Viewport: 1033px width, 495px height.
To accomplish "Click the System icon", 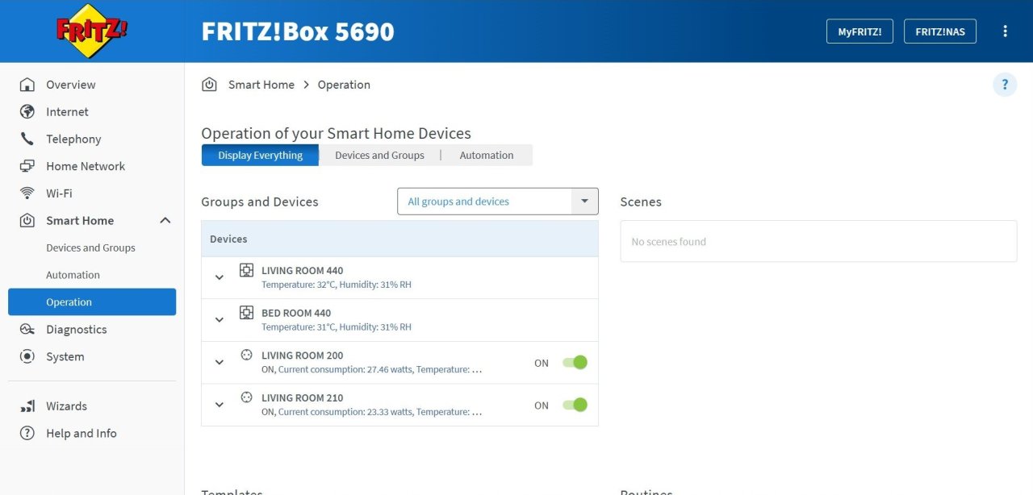I will (27, 356).
